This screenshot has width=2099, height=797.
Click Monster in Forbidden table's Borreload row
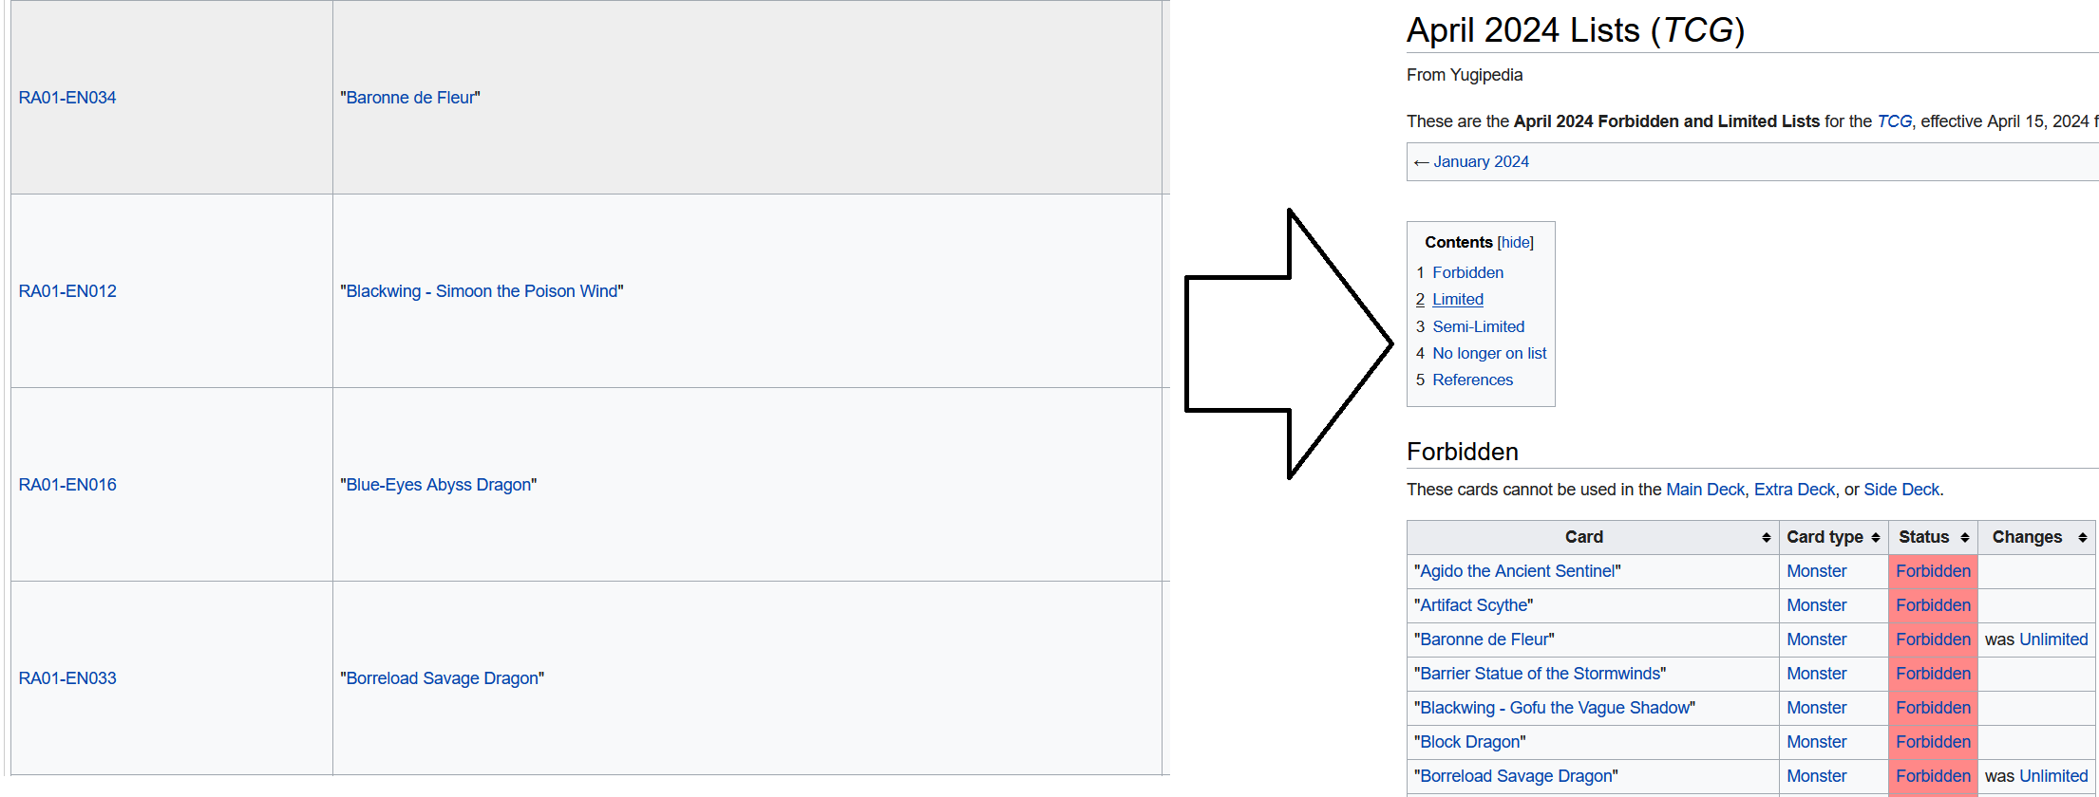tap(1817, 776)
